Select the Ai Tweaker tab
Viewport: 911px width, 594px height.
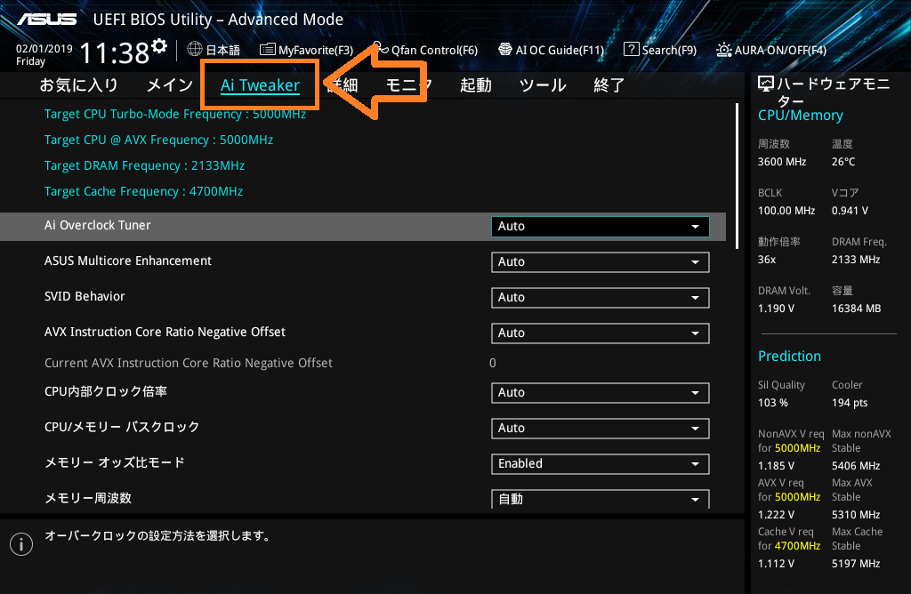pos(260,85)
